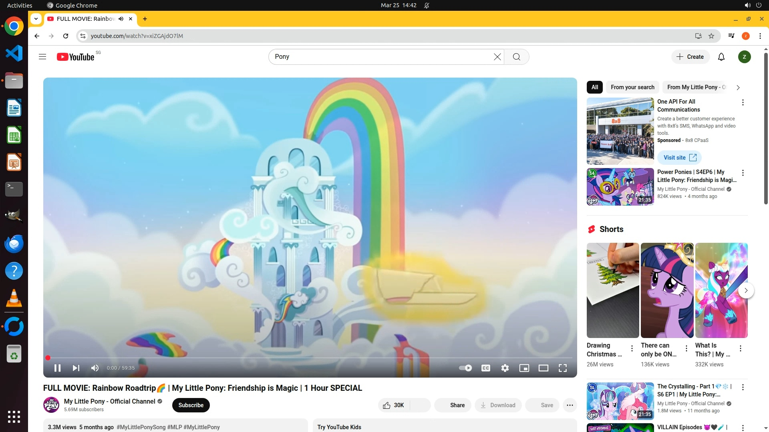769x432 pixels.
Task: Toggle autoplay switch off
Action: coord(465,368)
